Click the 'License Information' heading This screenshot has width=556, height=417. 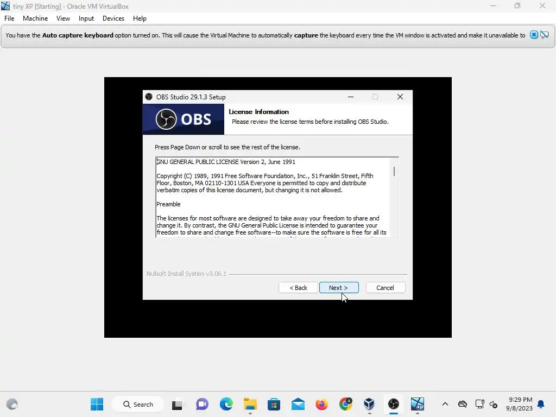pos(259,112)
